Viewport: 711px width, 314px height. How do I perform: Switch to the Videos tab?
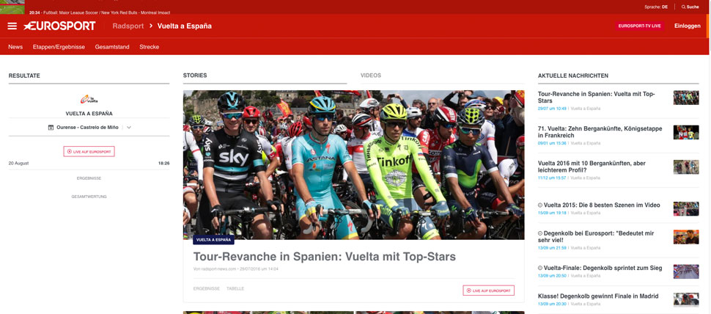[371, 76]
